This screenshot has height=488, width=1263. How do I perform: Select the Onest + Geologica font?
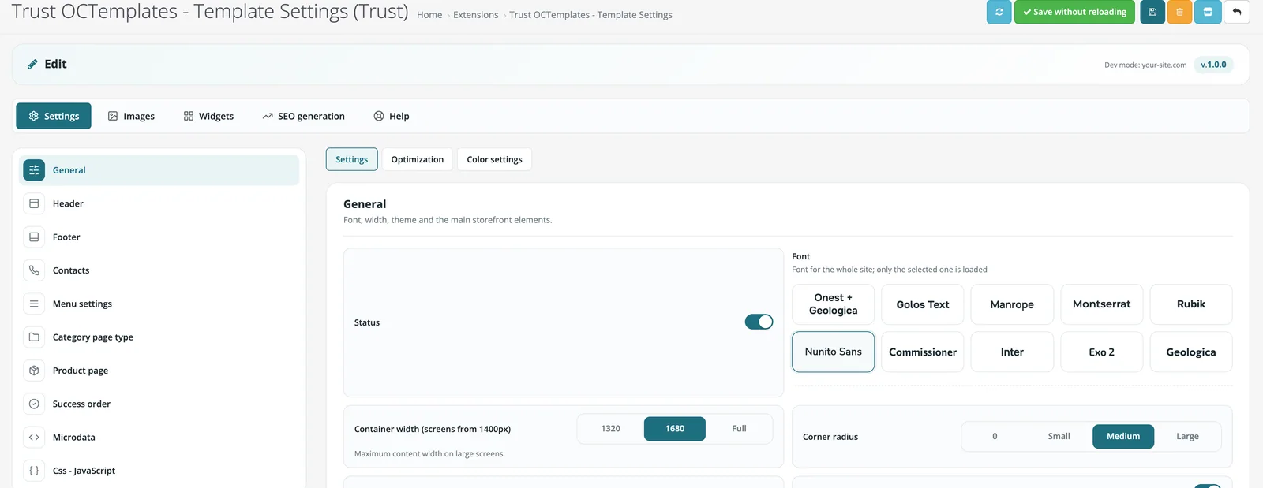coord(833,304)
